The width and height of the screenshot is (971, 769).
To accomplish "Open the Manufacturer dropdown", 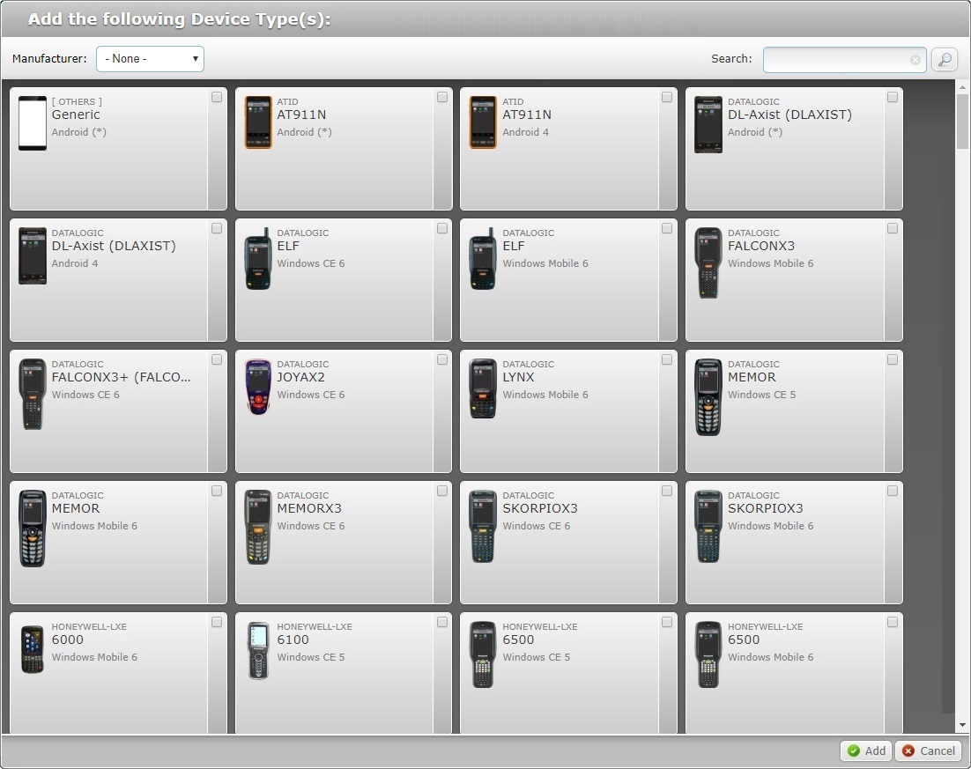I will pyautogui.click(x=151, y=59).
